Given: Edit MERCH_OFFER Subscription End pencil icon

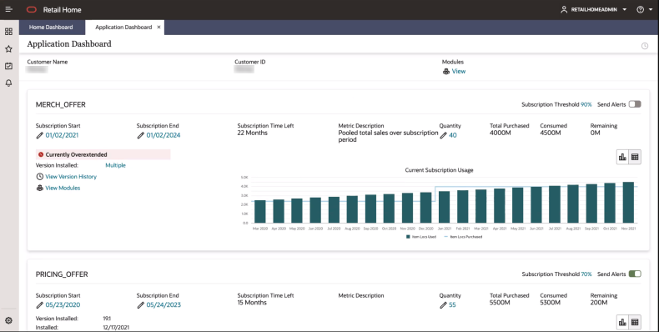Looking at the screenshot, I should 141,135.
